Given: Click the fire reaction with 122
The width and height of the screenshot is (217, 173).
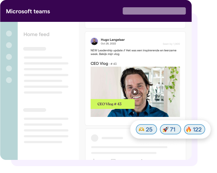Looking at the screenshot, I should click(x=194, y=129).
